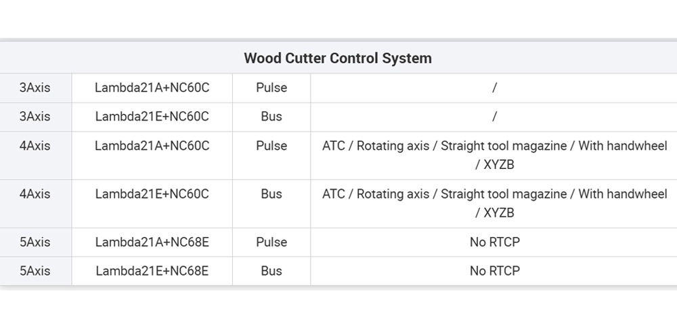This screenshot has height=331, width=677.
Task: Click Pulse in the 4Axis row
Action: [271, 146]
